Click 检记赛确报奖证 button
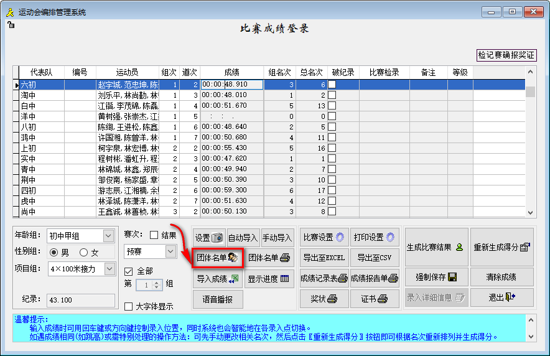 [x=506, y=55]
